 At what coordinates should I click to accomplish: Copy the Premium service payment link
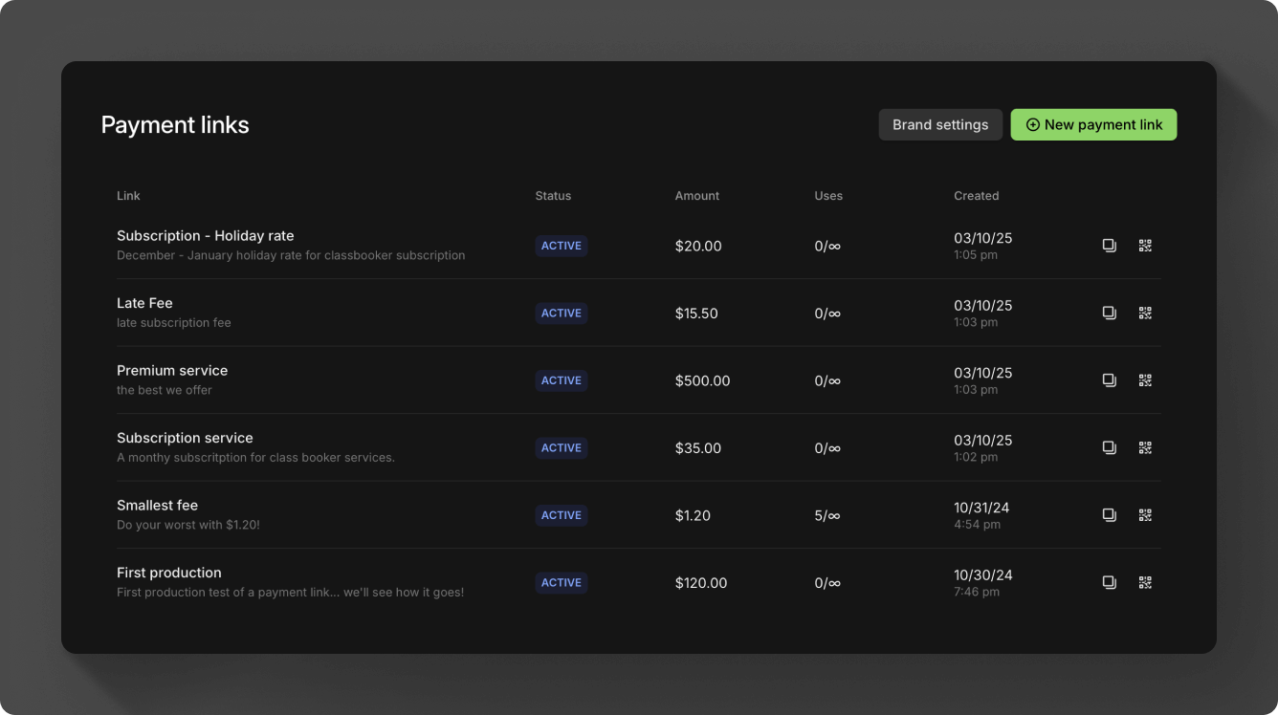[1109, 379]
